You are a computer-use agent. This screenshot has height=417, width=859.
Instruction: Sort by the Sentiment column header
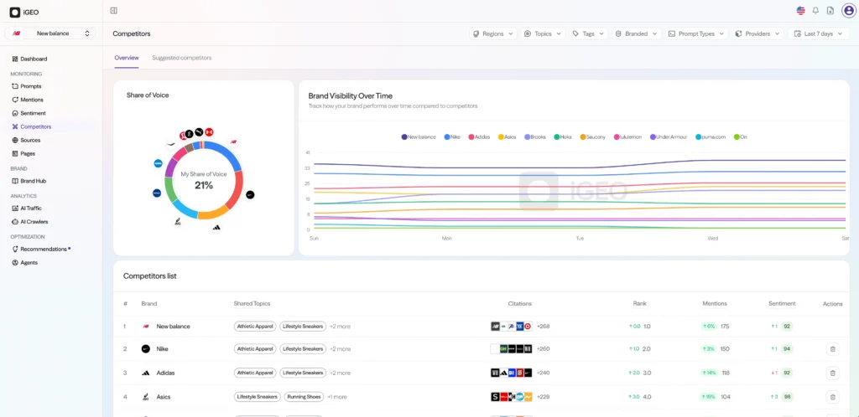782,303
